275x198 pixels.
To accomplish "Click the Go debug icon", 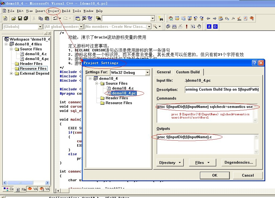I will click(x=193, y=27).
